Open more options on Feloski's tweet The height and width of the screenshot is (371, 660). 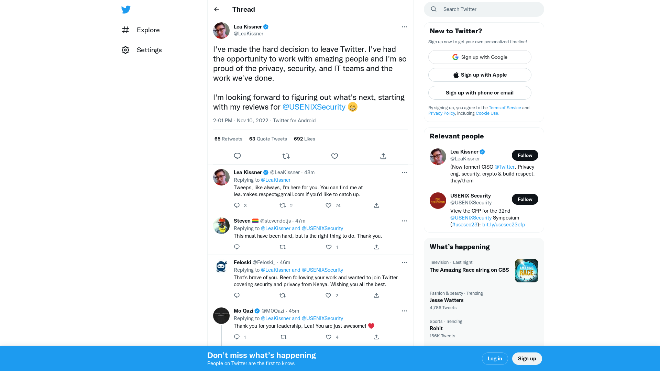coord(404,262)
